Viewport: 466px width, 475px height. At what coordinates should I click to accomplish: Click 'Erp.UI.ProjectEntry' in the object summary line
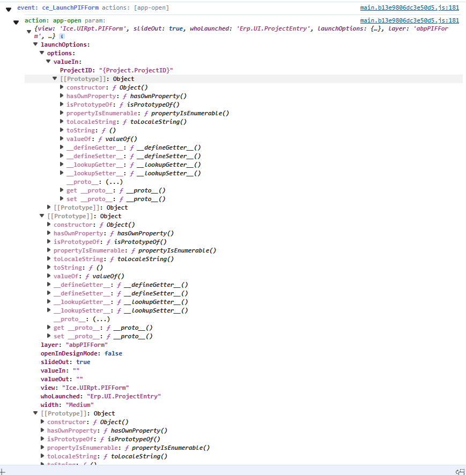tap(273, 28)
